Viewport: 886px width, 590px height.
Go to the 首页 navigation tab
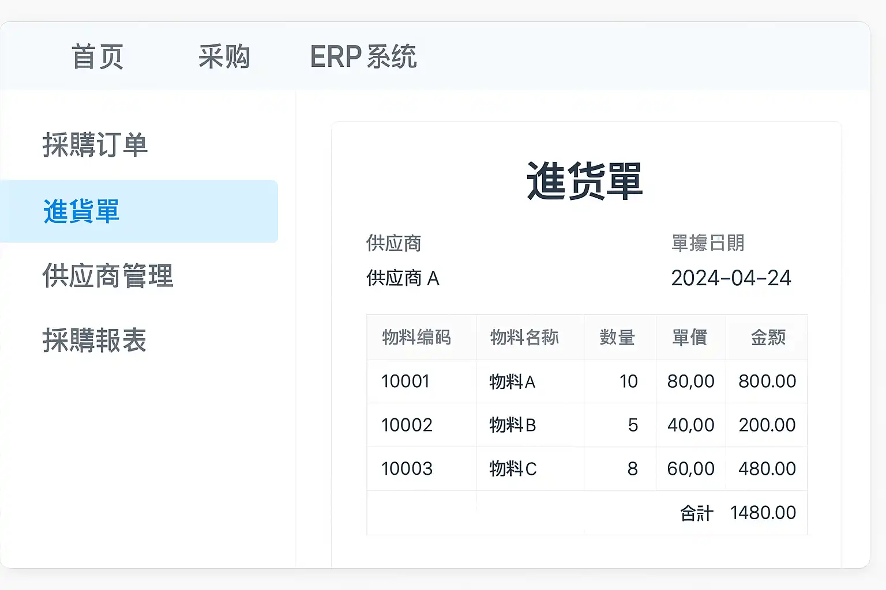click(x=97, y=56)
